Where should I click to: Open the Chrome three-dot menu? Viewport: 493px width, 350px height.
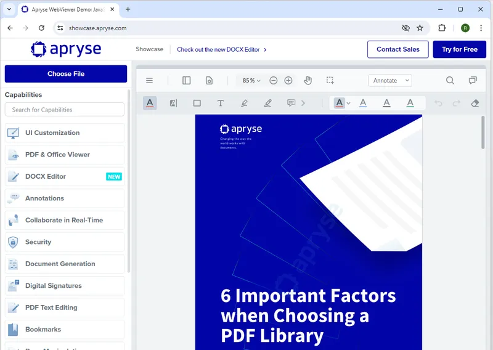[481, 28]
